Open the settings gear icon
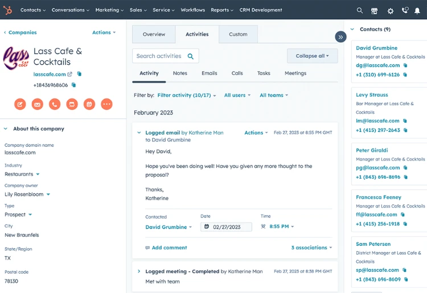Image resolution: width=427 pixels, height=293 pixels. 390,10
